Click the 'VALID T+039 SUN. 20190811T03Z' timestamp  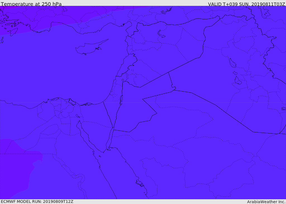[246, 4]
